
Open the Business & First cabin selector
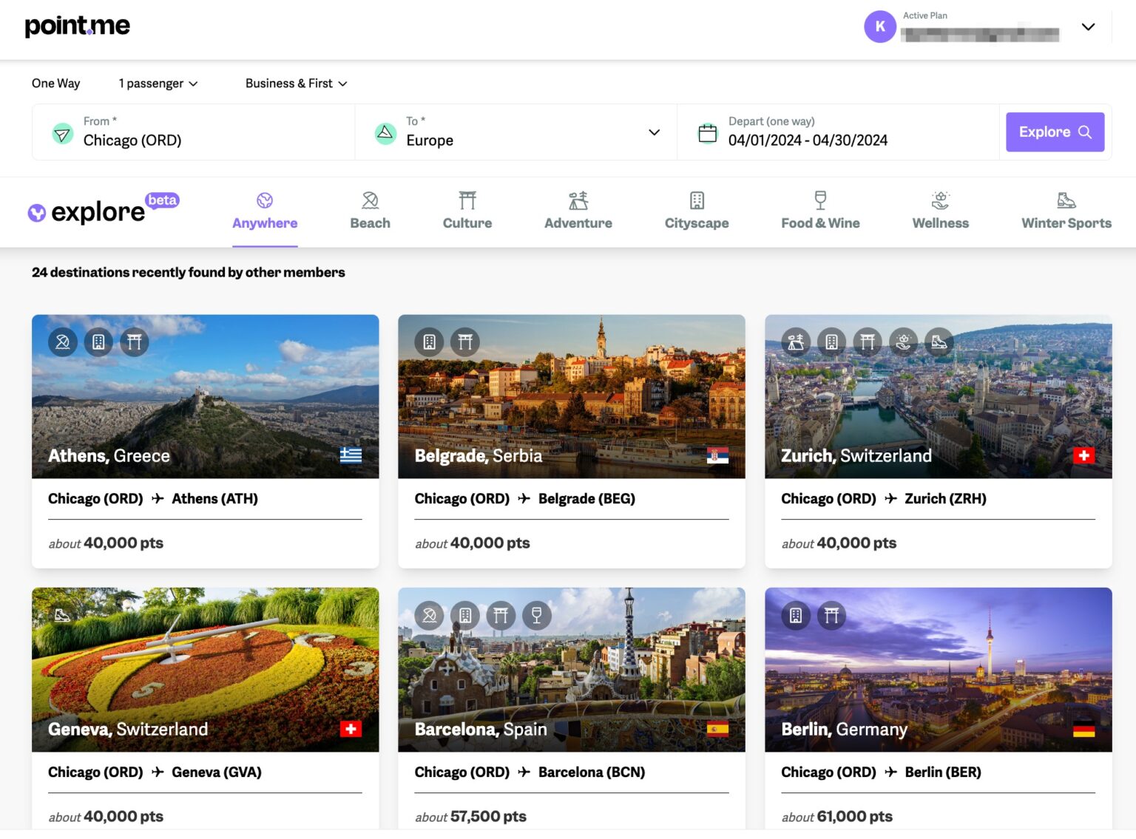pos(294,83)
